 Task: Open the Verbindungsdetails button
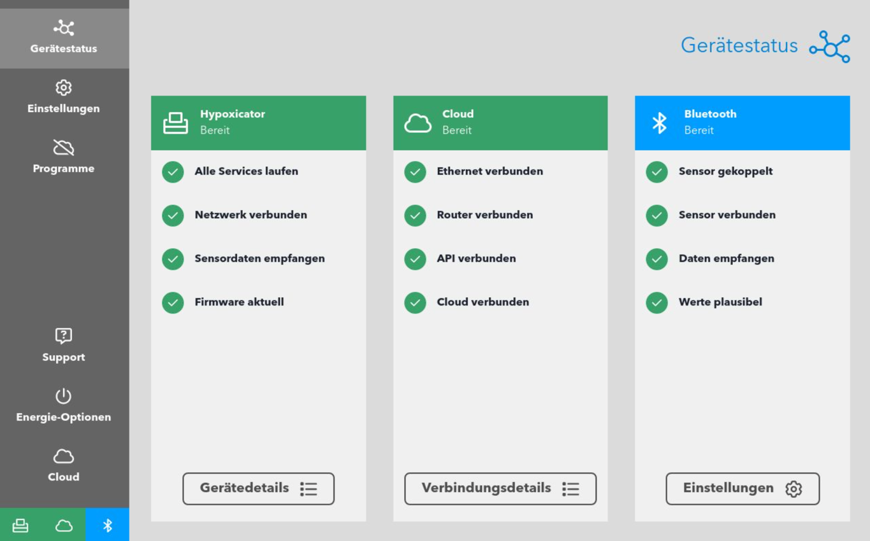[500, 489]
